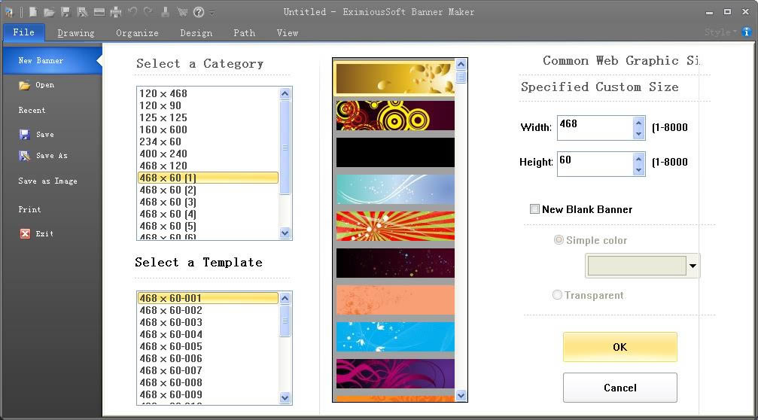Click the blue info icon near Style

coord(747,32)
